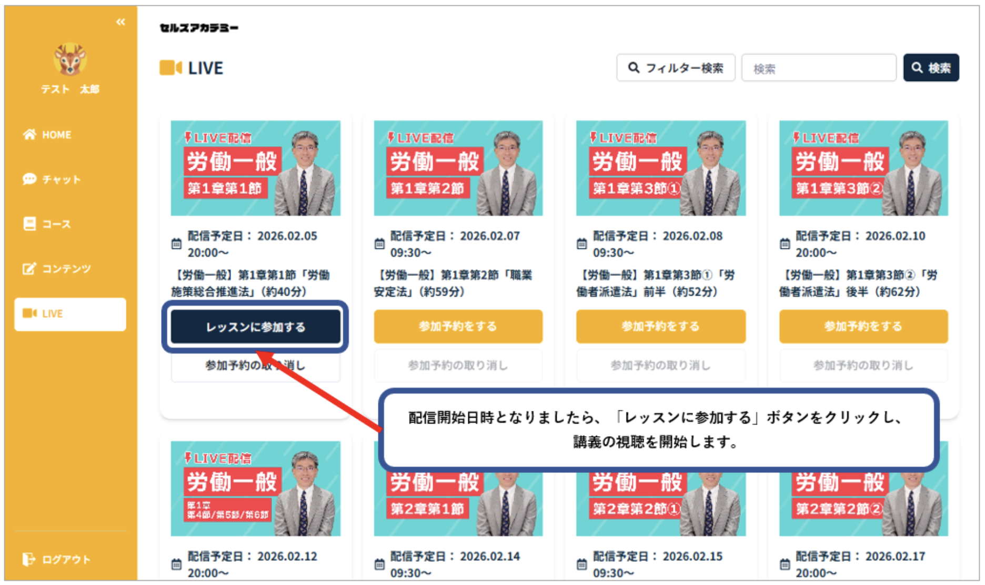
Task: Open the チャット speech bubble menu item
Action: coord(29,179)
